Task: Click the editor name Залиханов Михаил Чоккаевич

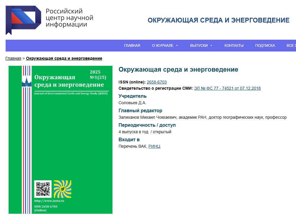Action: (147, 117)
